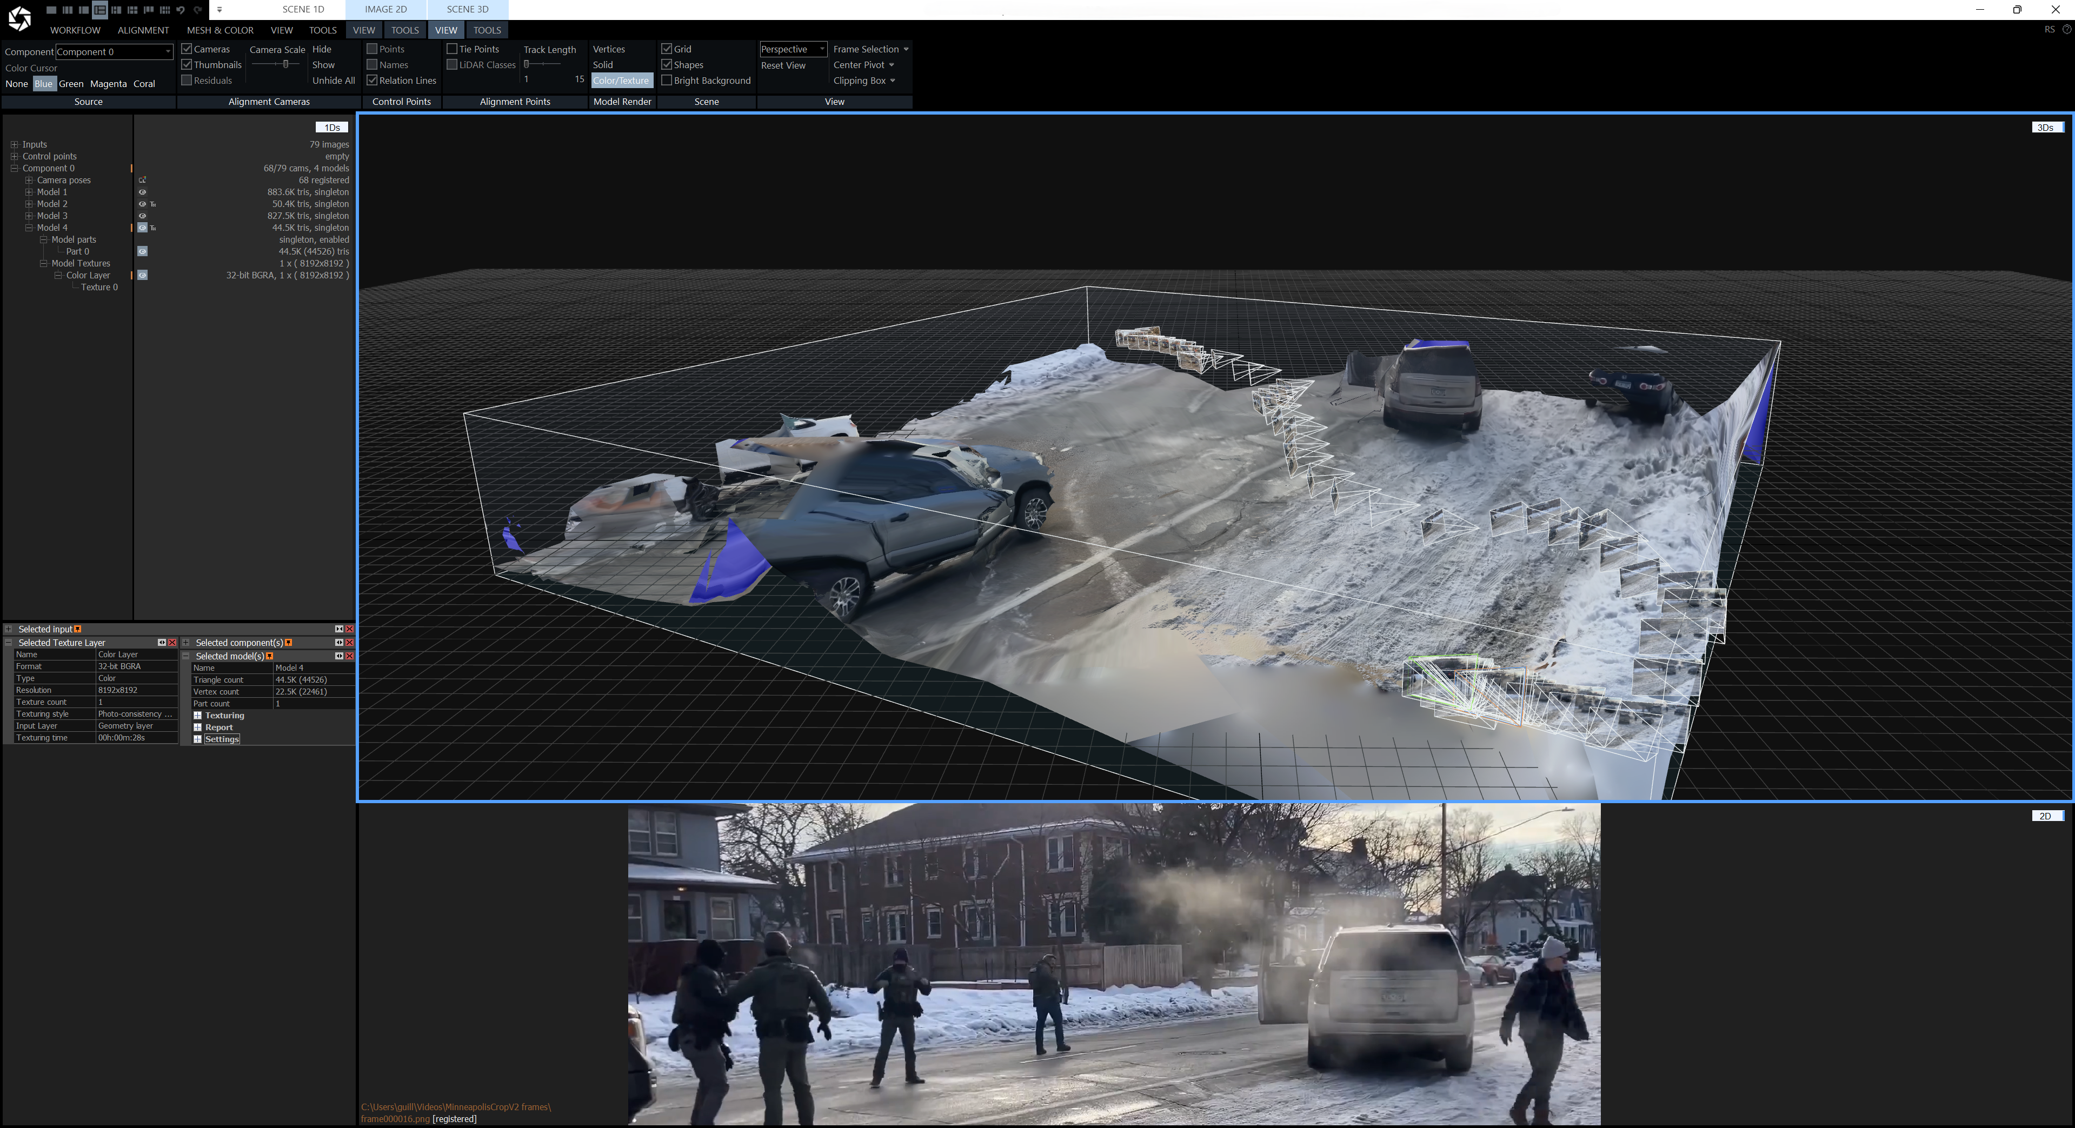The image size is (2075, 1128).
Task: Toggle Model 1 visibility eye icon
Action: 143,192
